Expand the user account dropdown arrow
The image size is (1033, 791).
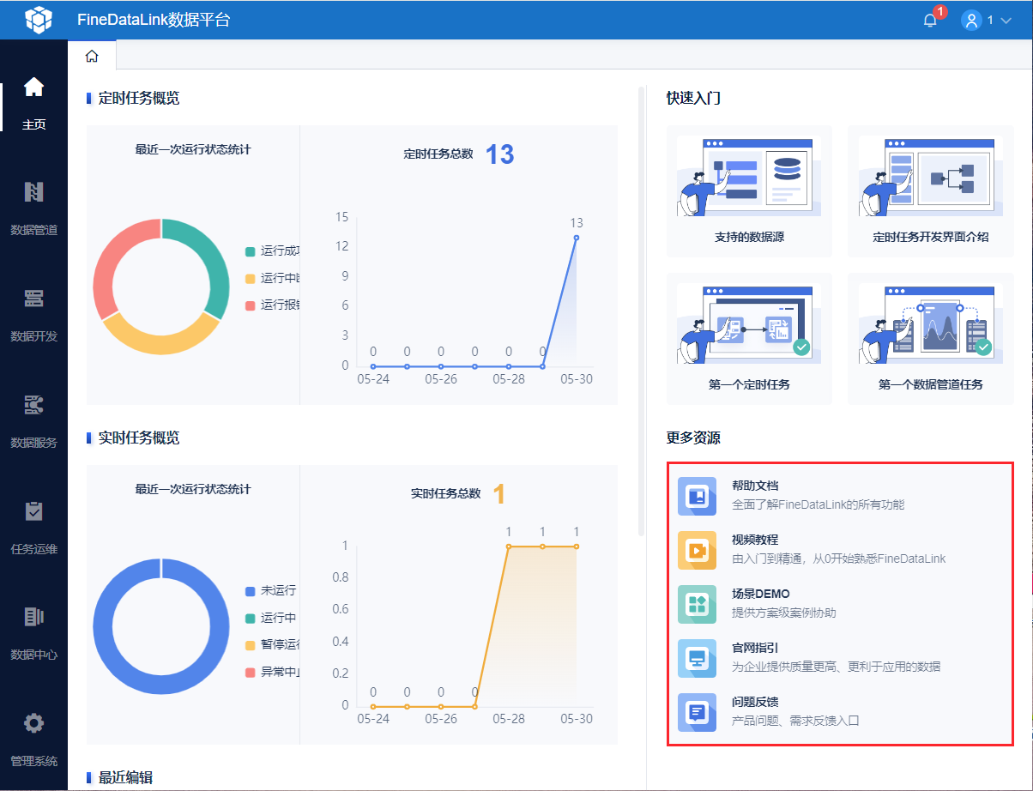(1006, 21)
